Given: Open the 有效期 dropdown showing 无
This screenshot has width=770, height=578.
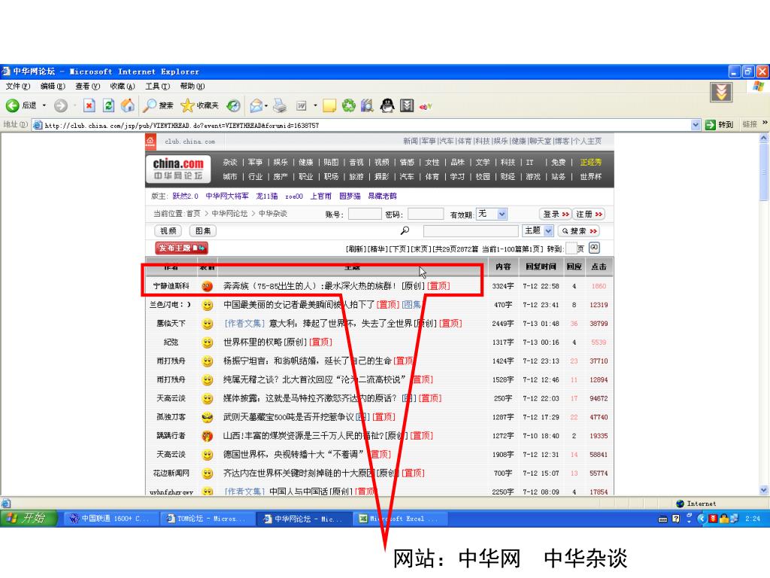Looking at the screenshot, I should coord(502,214).
